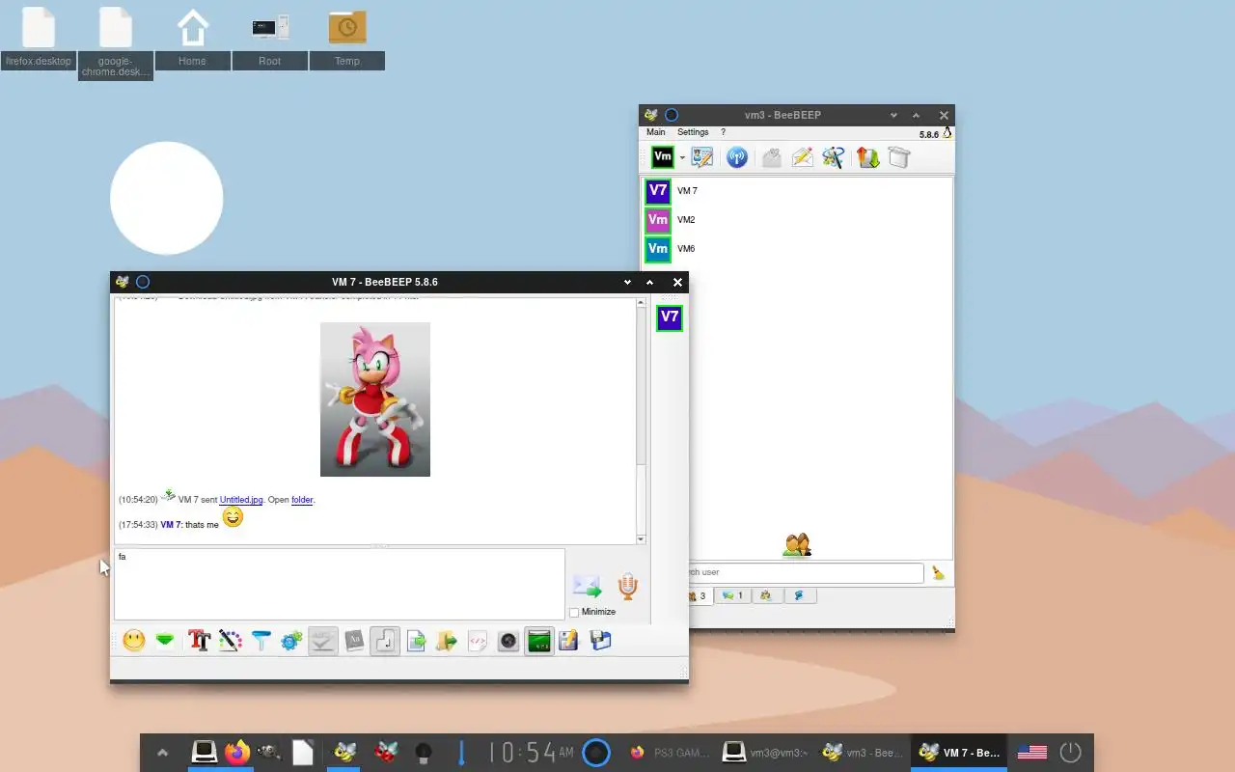
Task: Open the font color pencil icon
Action: (x=231, y=641)
